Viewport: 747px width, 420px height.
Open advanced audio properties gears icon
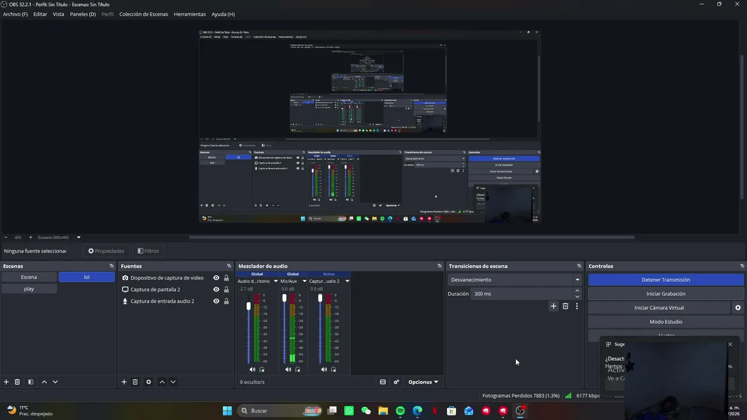[396, 382]
